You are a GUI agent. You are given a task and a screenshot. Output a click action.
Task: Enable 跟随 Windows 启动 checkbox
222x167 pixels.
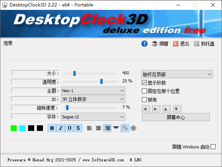coord(213,147)
